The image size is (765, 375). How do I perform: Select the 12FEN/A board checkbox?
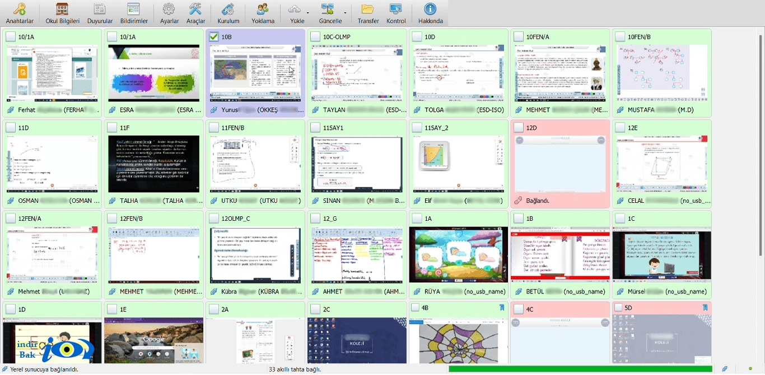pyautogui.click(x=10, y=218)
